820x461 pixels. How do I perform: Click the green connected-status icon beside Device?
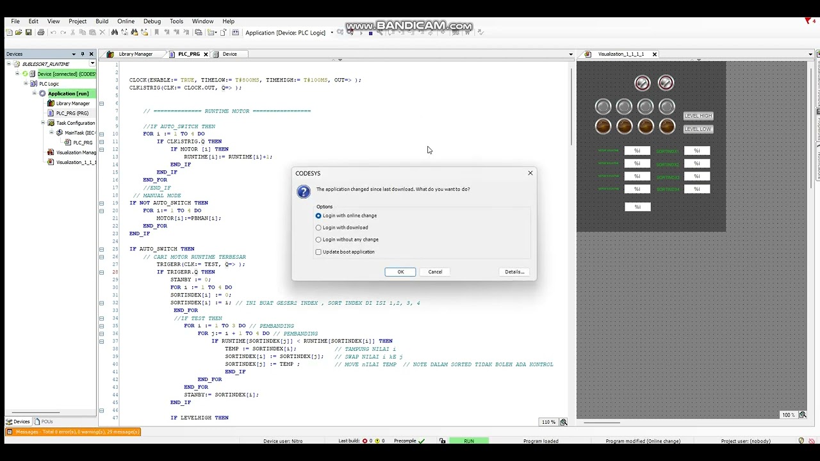[25, 74]
